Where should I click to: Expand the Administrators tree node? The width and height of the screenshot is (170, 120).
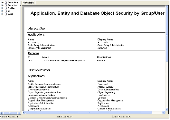point(2,5)
